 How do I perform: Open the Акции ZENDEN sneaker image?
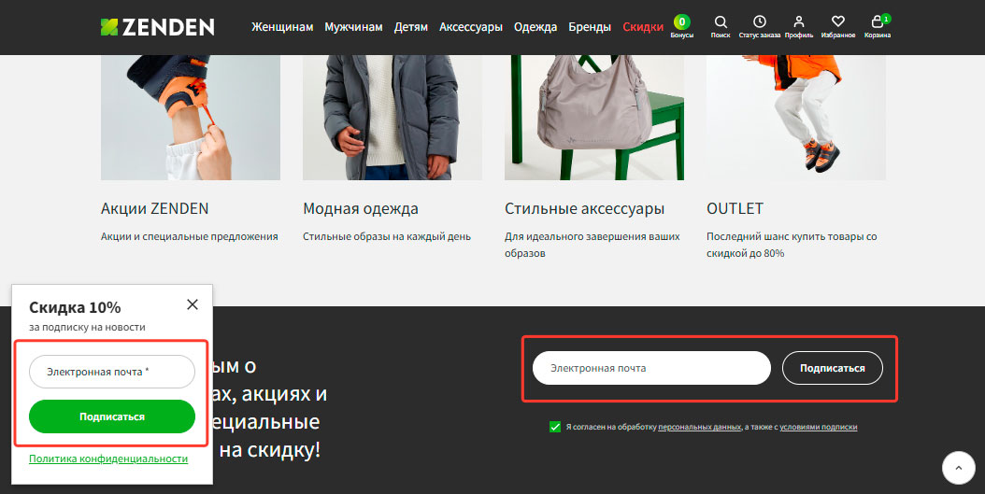point(191,118)
